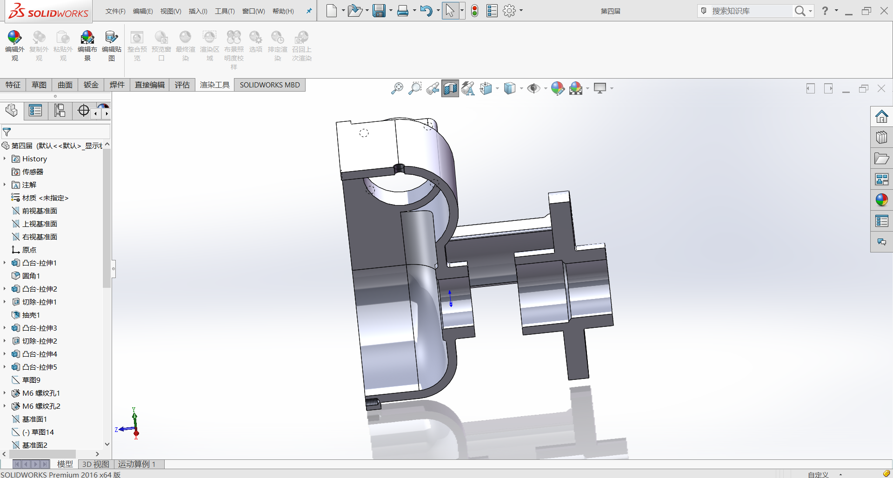Activate the Select cursor tool

(450, 11)
